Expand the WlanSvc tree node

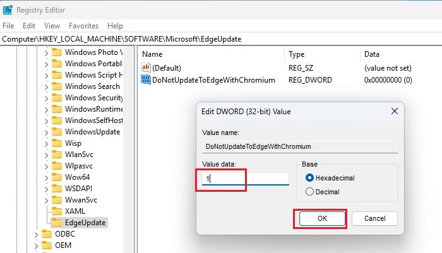coord(46,155)
